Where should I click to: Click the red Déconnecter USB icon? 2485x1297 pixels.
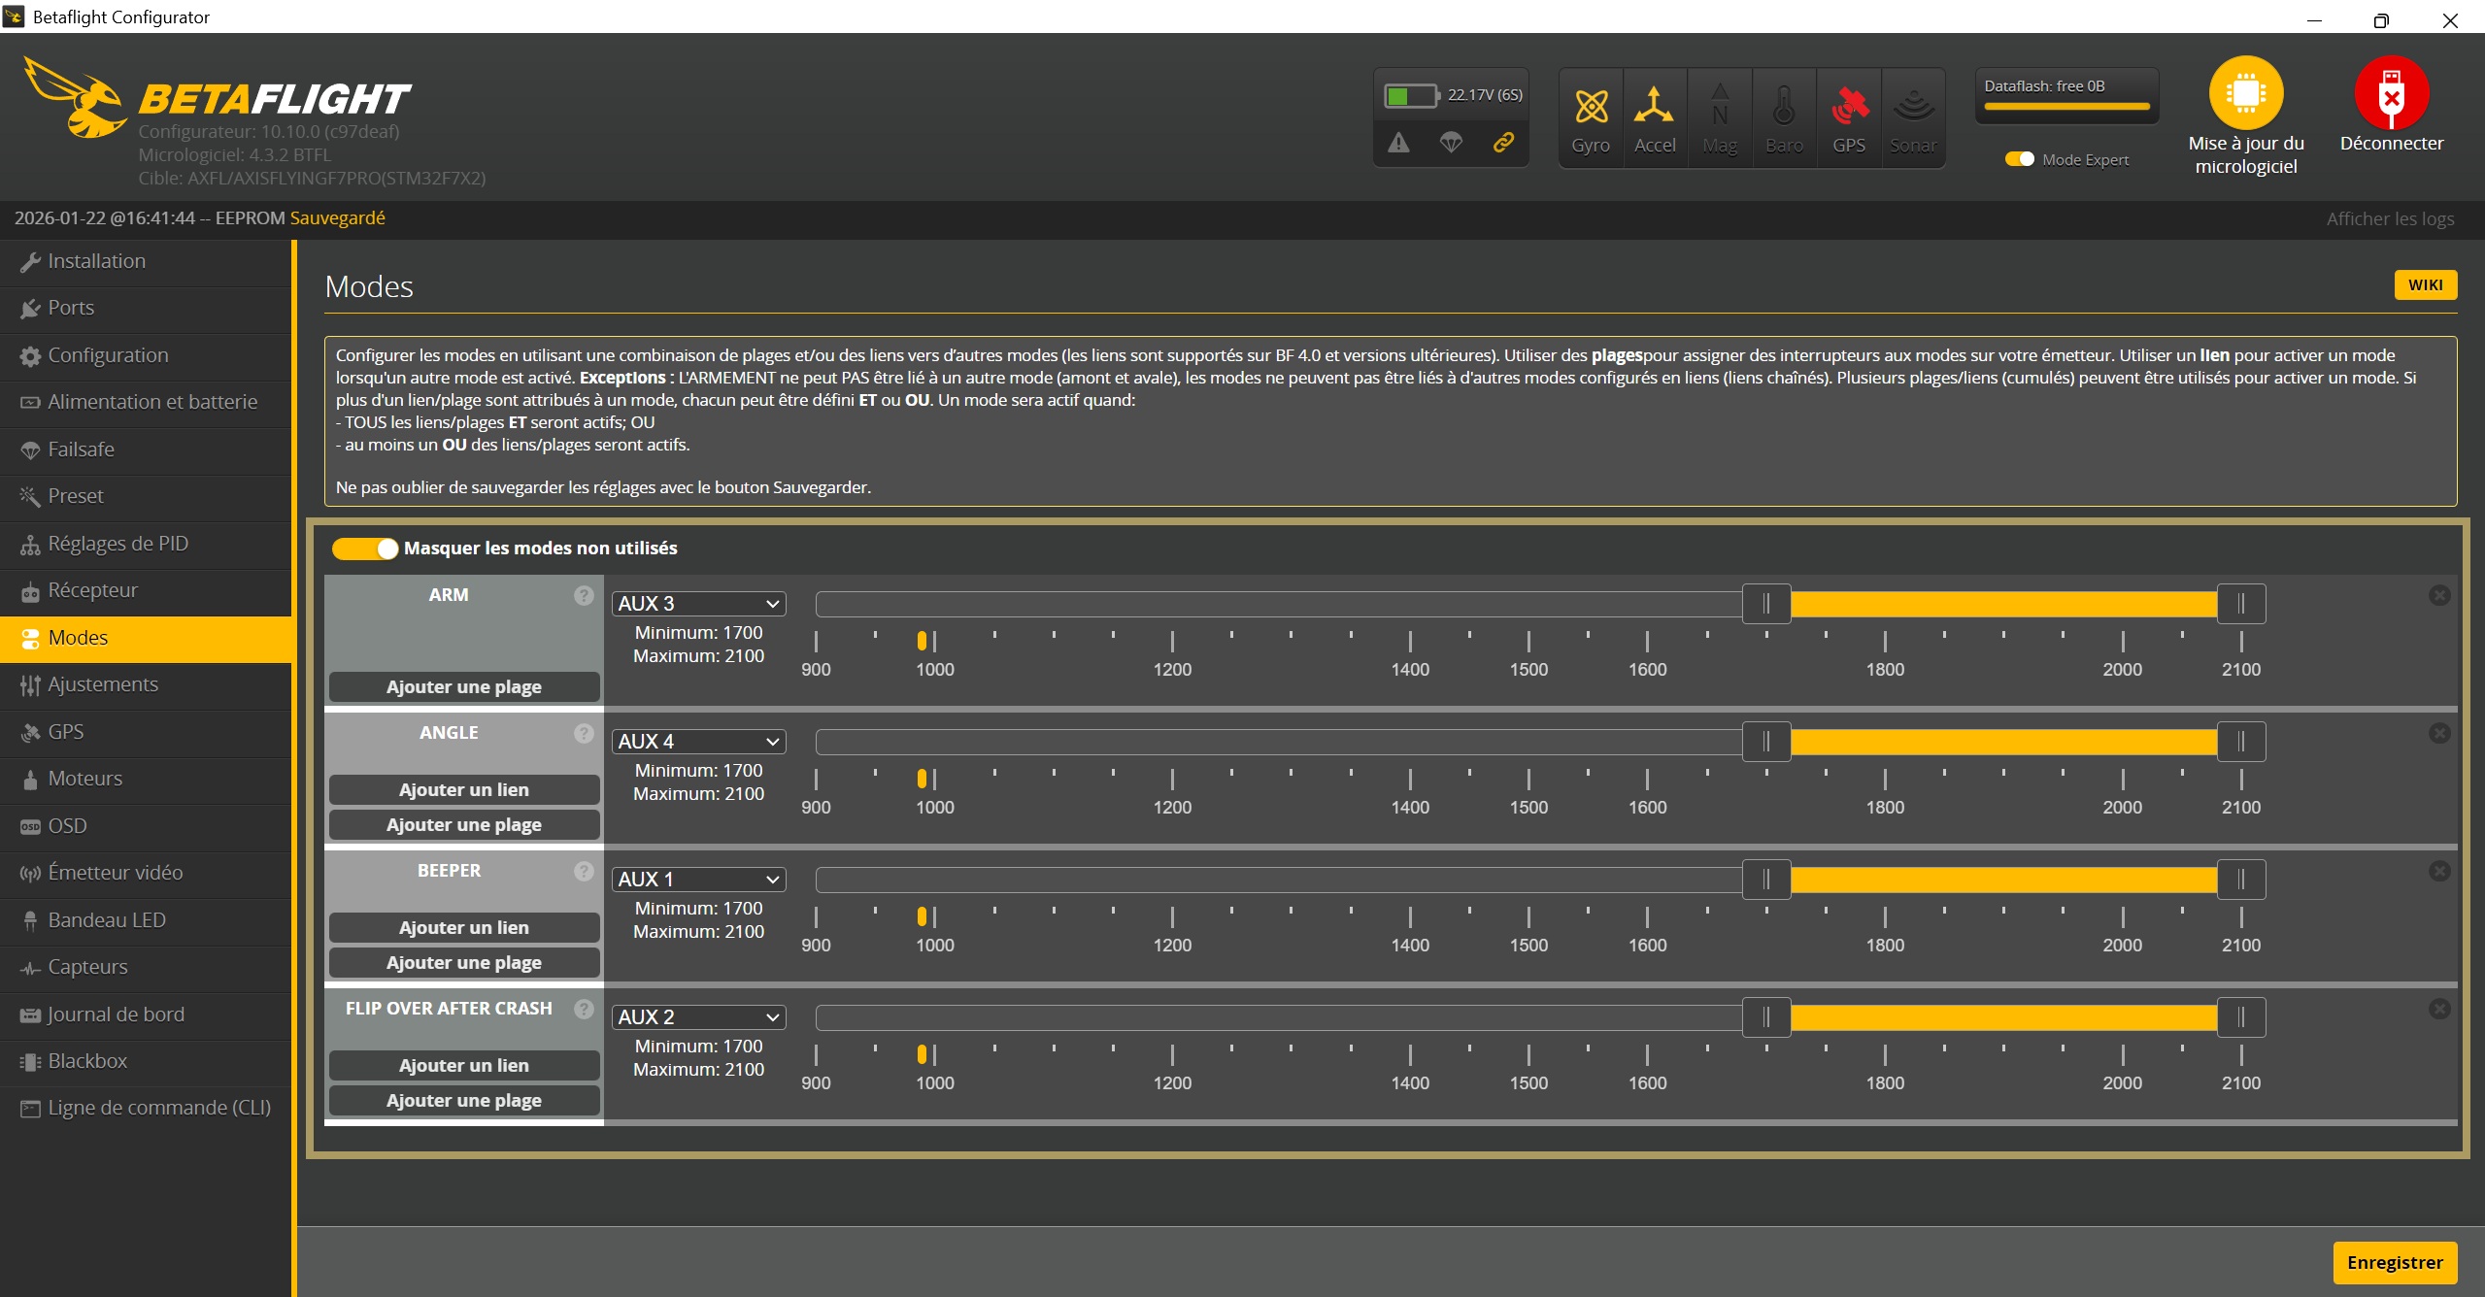[2391, 93]
